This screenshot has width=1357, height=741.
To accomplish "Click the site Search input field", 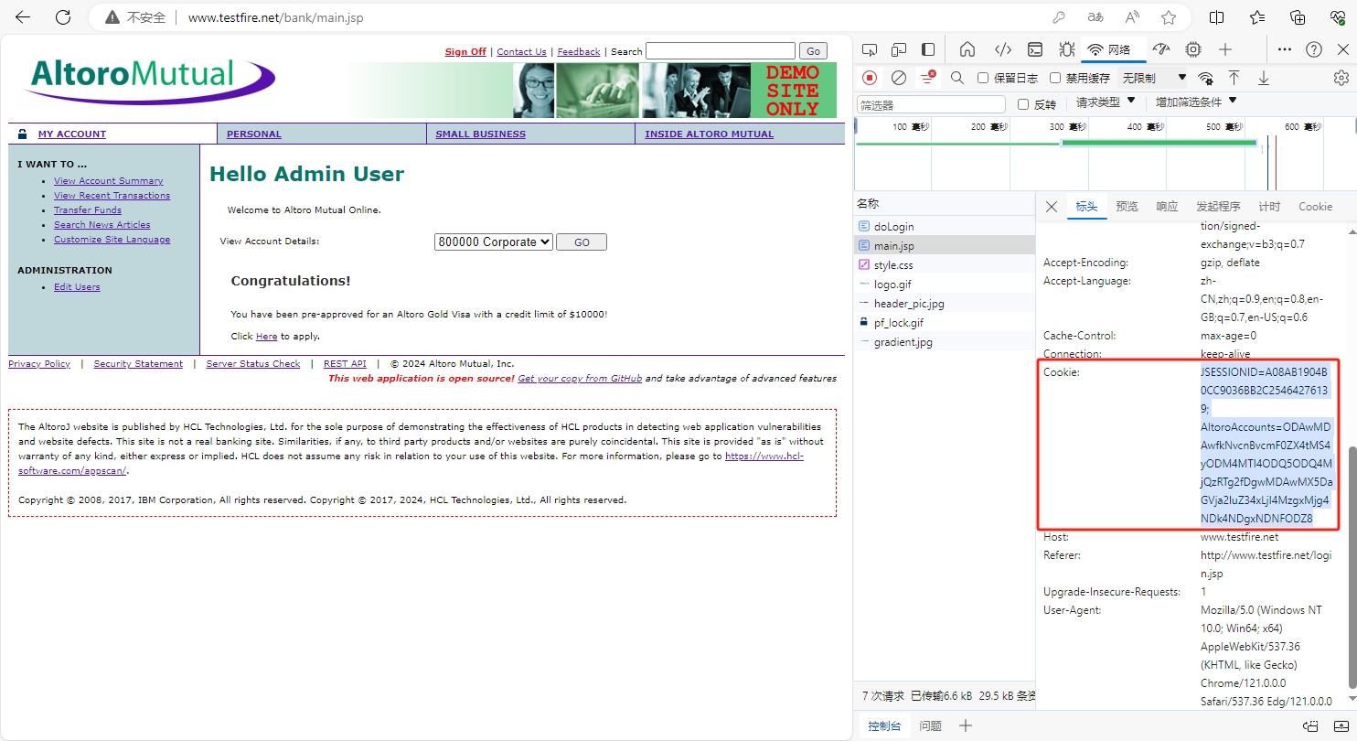I will coord(721,51).
